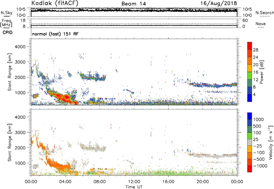Click the 1000 tick in the power panel
274x189 pixels.
tap(20, 92)
